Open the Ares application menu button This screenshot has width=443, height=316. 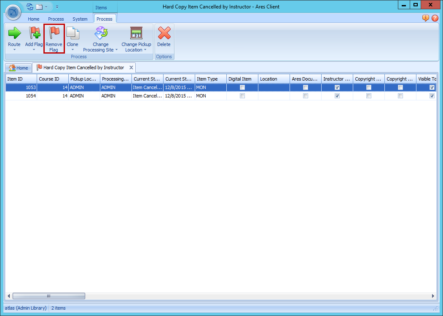pos(13,12)
